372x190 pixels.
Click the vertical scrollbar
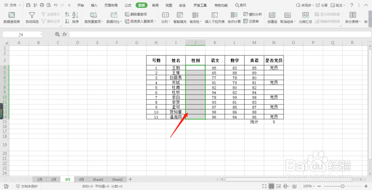tap(370, 104)
